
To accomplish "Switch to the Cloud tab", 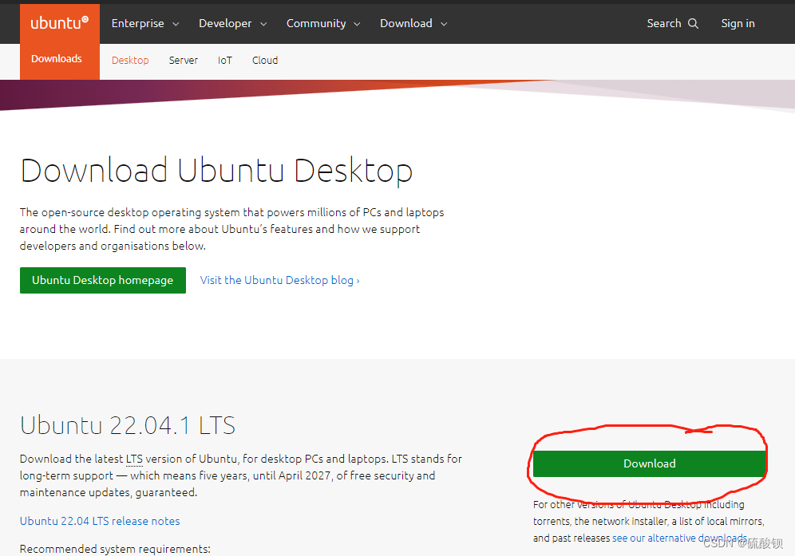I will pyautogui.click(x=265, y=61).
